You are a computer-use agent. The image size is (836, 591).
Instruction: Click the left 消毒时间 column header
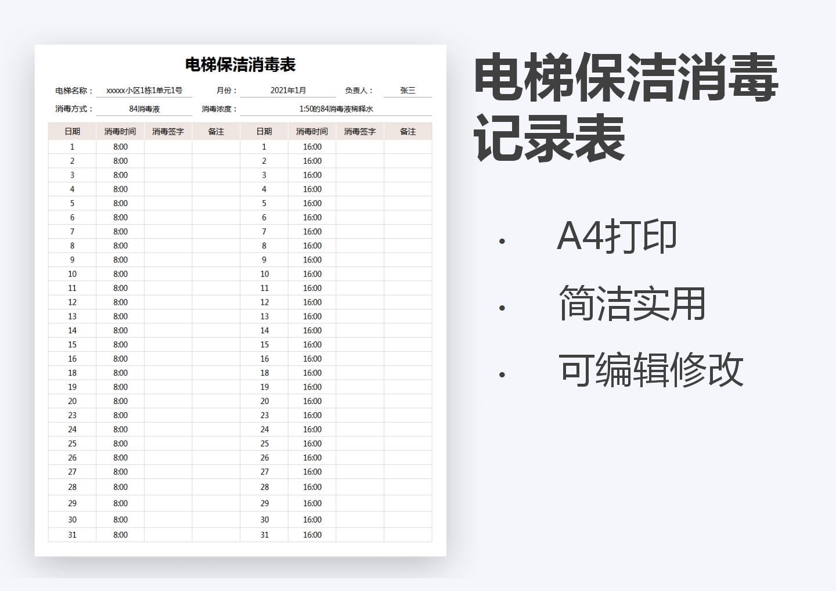[x=120, y=131]
